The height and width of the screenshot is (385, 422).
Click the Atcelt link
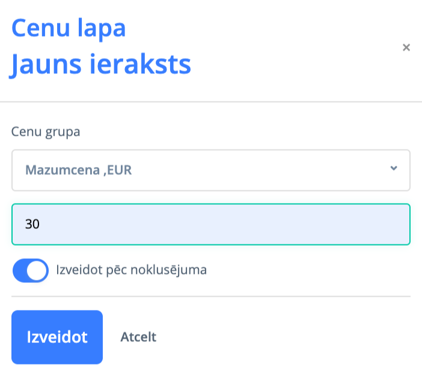tap(138, 337)
